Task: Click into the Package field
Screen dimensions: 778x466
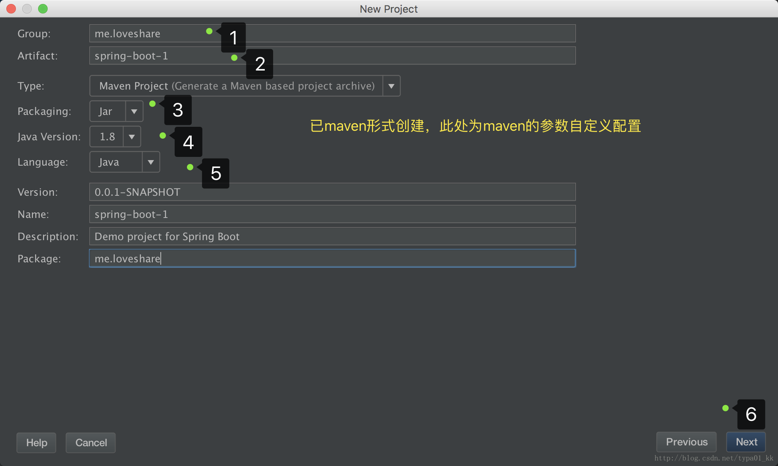Action: click(332, 259)
